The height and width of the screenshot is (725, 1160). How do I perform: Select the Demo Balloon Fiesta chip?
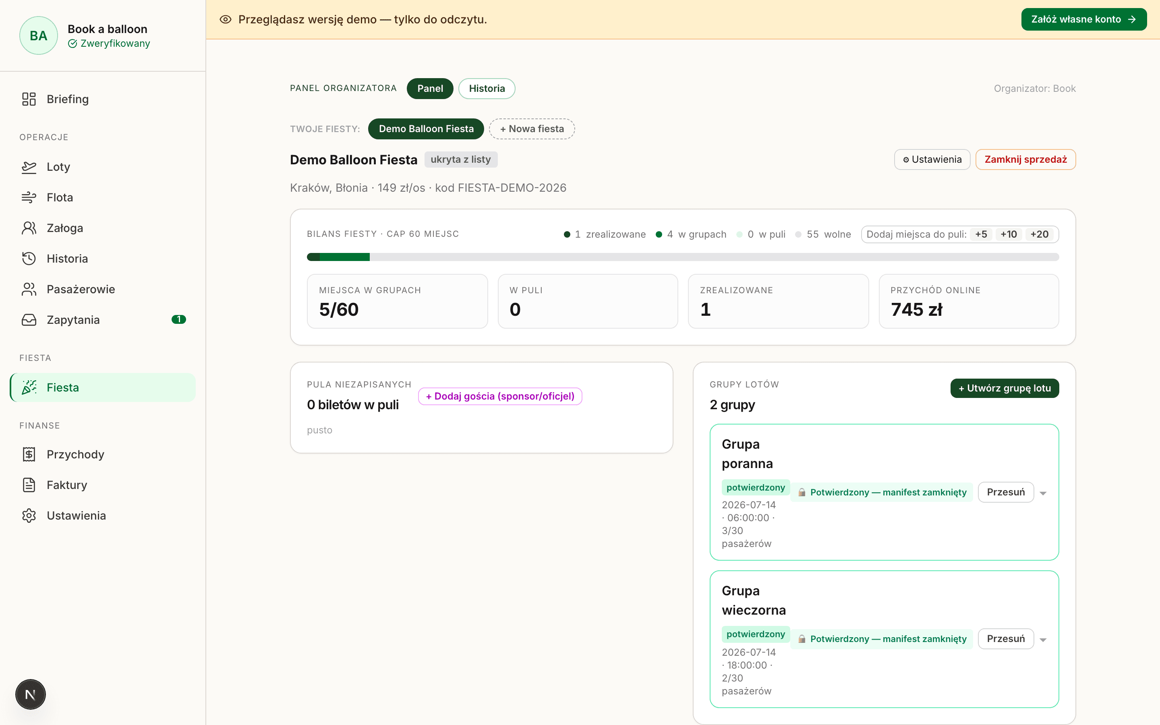click(426, 129)
